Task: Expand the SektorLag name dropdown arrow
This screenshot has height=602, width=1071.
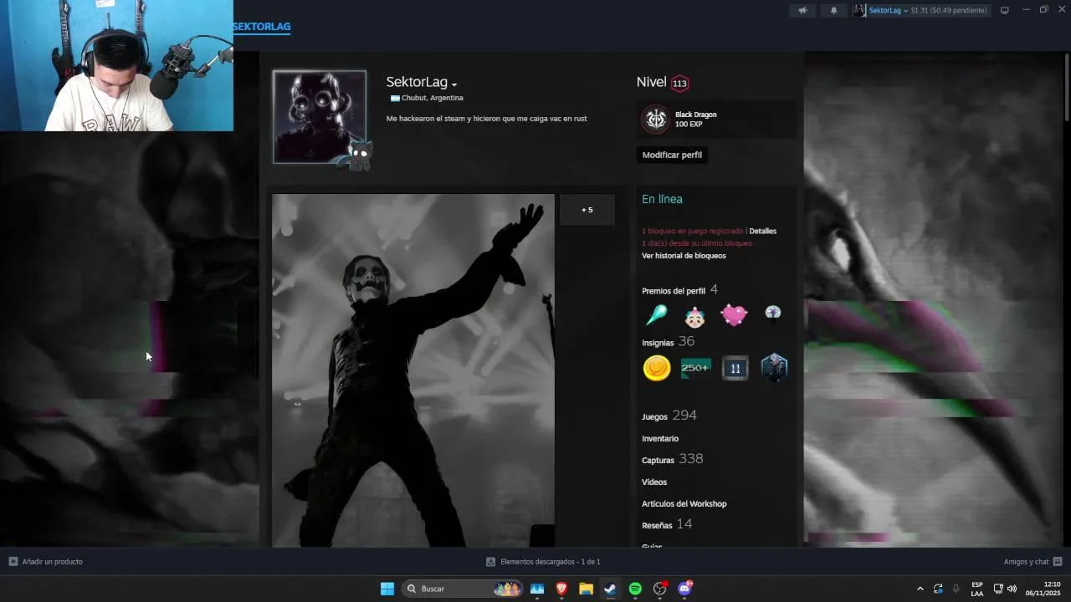Action: [454, 84]
